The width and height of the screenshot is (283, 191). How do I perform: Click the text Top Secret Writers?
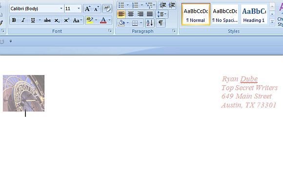click(x=249, y=88)
